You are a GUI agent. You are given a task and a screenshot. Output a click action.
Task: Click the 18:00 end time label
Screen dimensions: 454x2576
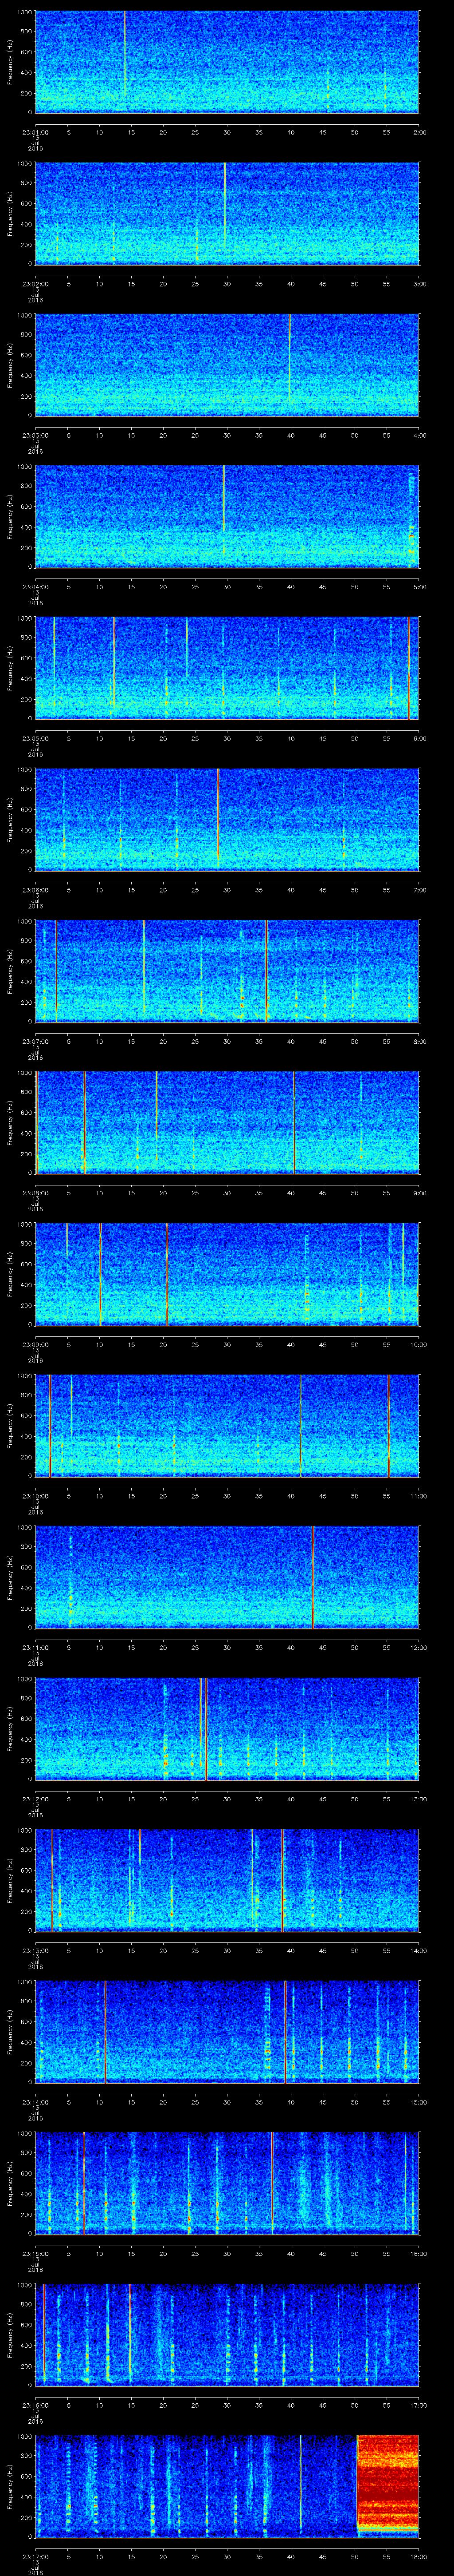(x=419, y=2556)
